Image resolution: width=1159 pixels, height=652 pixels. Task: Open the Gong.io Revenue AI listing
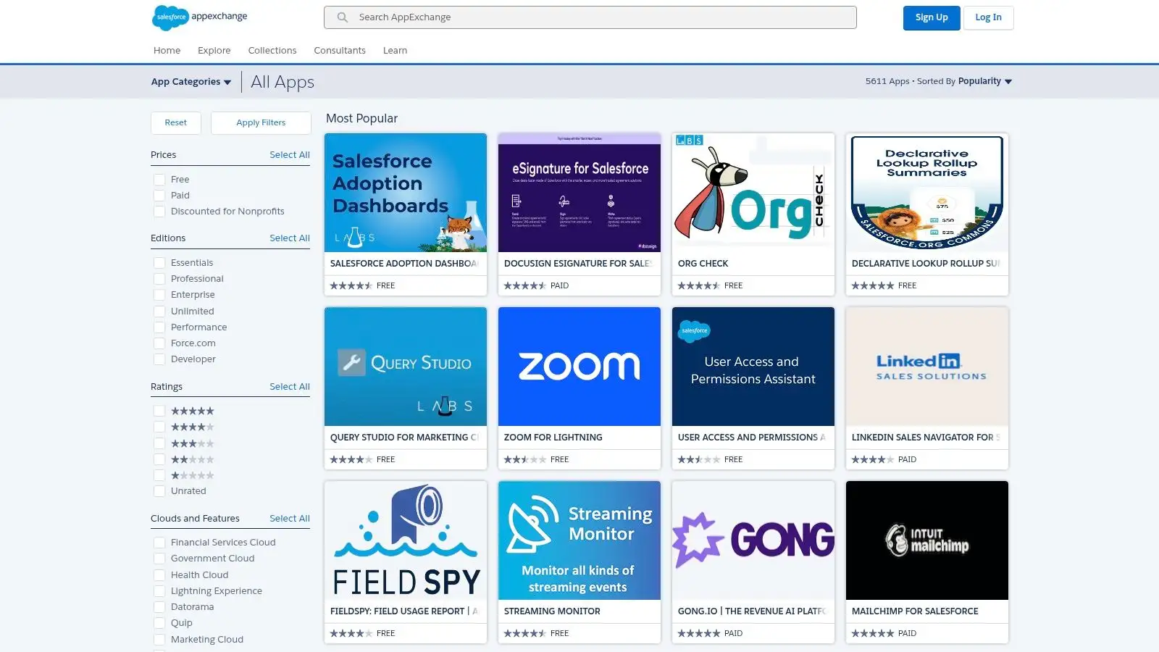pyautogui.click(x=753, y=540)
